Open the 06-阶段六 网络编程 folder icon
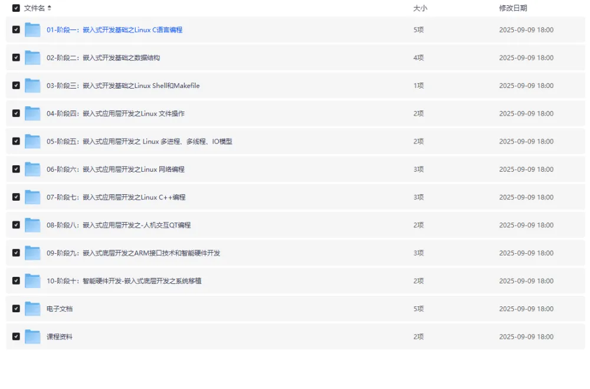 32,169
